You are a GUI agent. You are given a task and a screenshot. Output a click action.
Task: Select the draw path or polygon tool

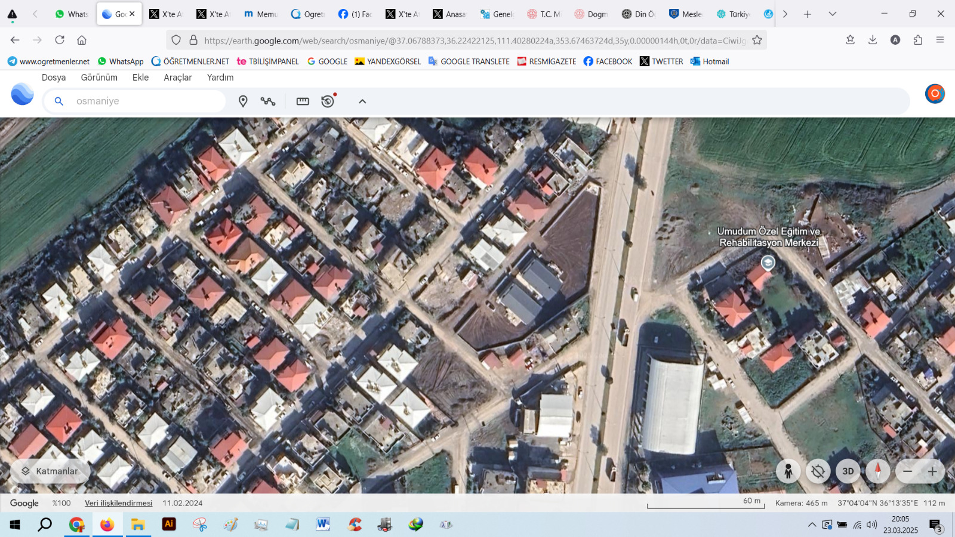[x=268, y=101]
